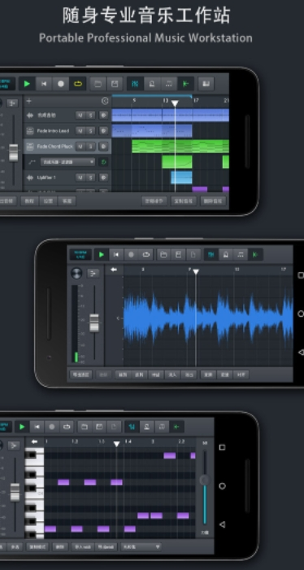Viewport: 304px width, 570px height.
Task: Solo the Fade Chord Pluck track
Action: (x=91, y=147)
